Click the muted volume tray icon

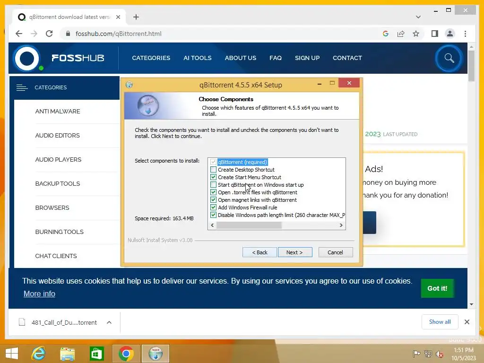point(439,354)
